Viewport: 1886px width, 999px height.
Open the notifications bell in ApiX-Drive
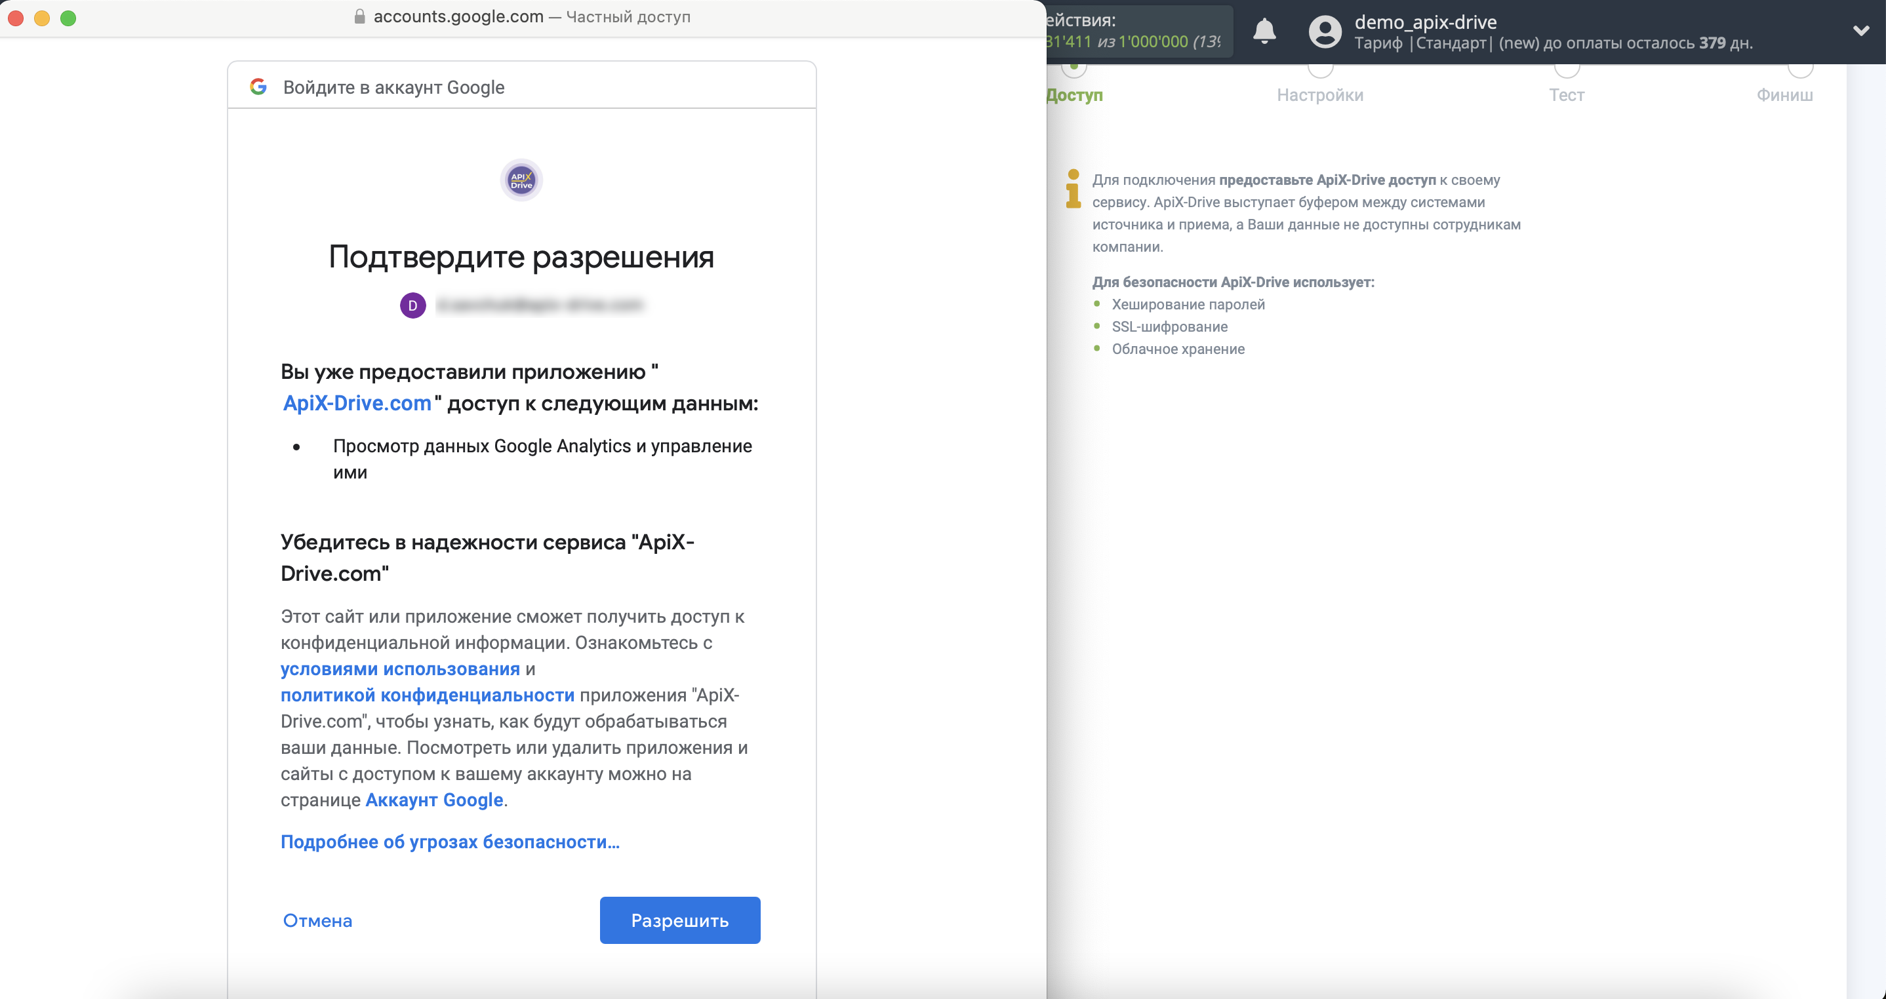tap(1264, 31)
